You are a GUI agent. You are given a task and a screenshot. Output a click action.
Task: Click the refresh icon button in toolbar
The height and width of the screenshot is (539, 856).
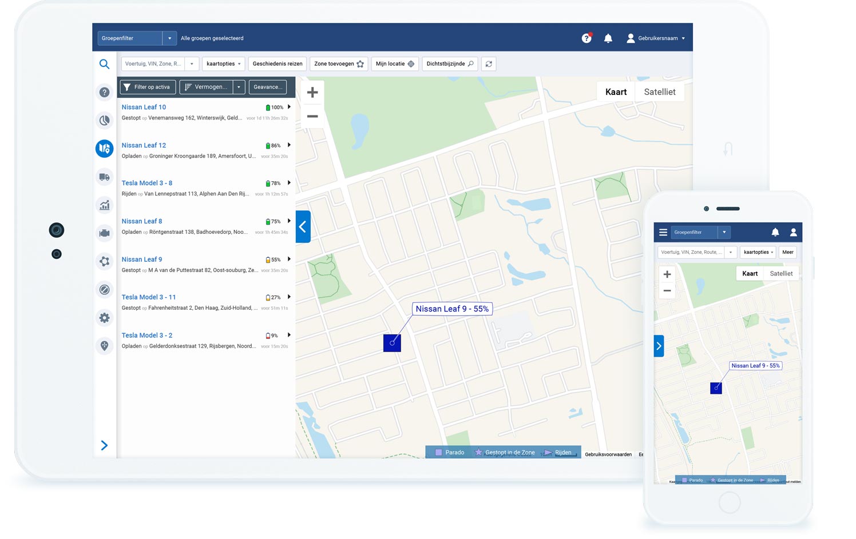[x=489, y=64]
